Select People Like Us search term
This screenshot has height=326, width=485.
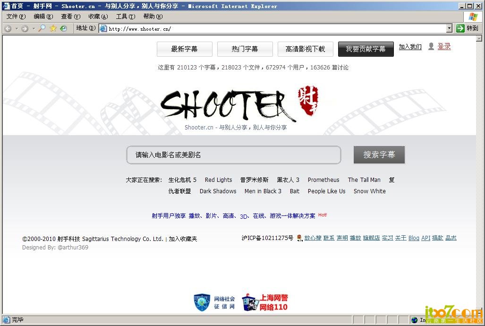click(326, 191)
